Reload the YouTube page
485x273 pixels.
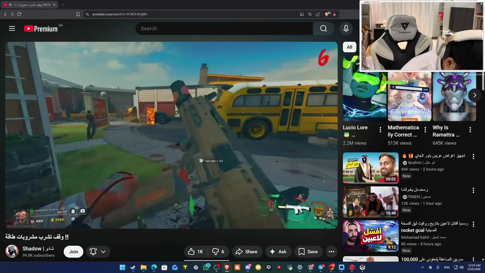pos(19,14)
